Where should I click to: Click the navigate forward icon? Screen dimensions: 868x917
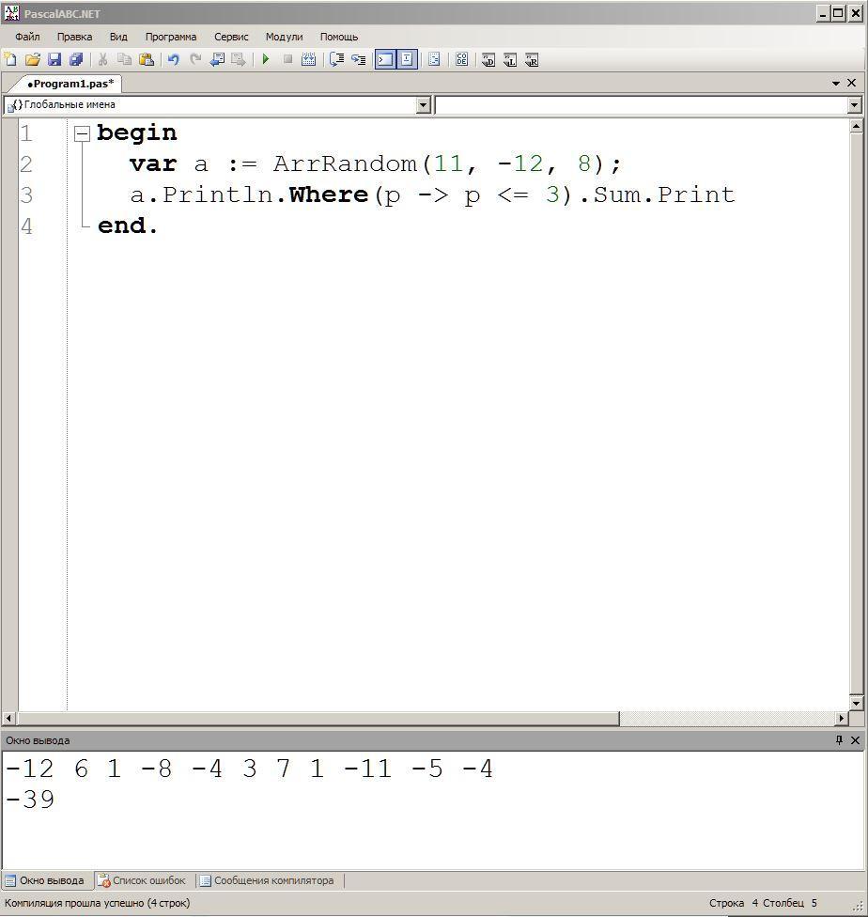click(x=239, y=59)
